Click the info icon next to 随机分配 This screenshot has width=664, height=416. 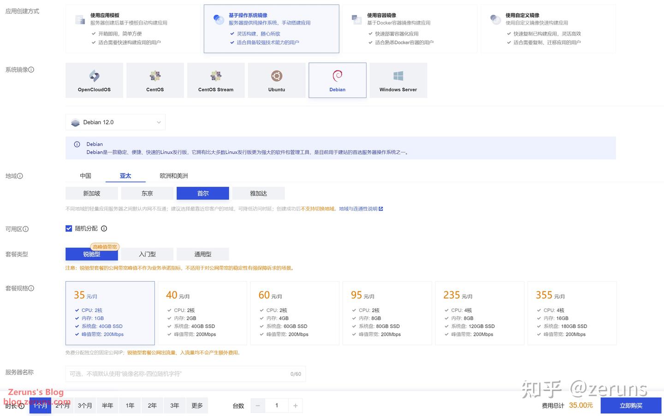coord(104,228)
